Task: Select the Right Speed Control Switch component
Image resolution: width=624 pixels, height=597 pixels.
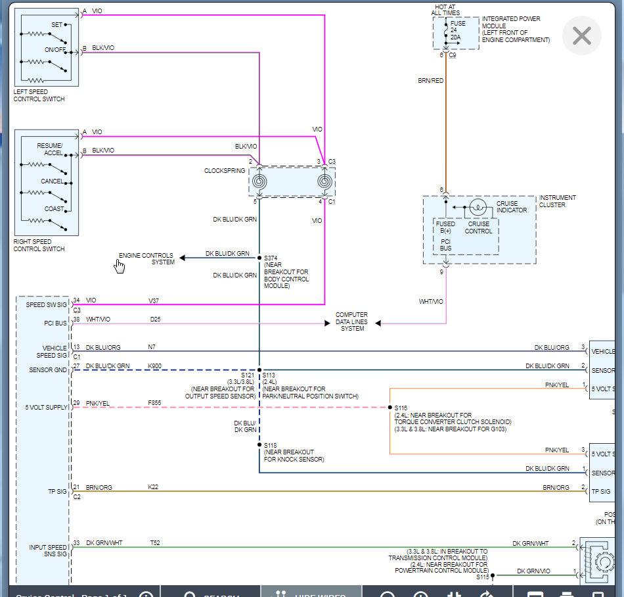Action: (46, 182)
